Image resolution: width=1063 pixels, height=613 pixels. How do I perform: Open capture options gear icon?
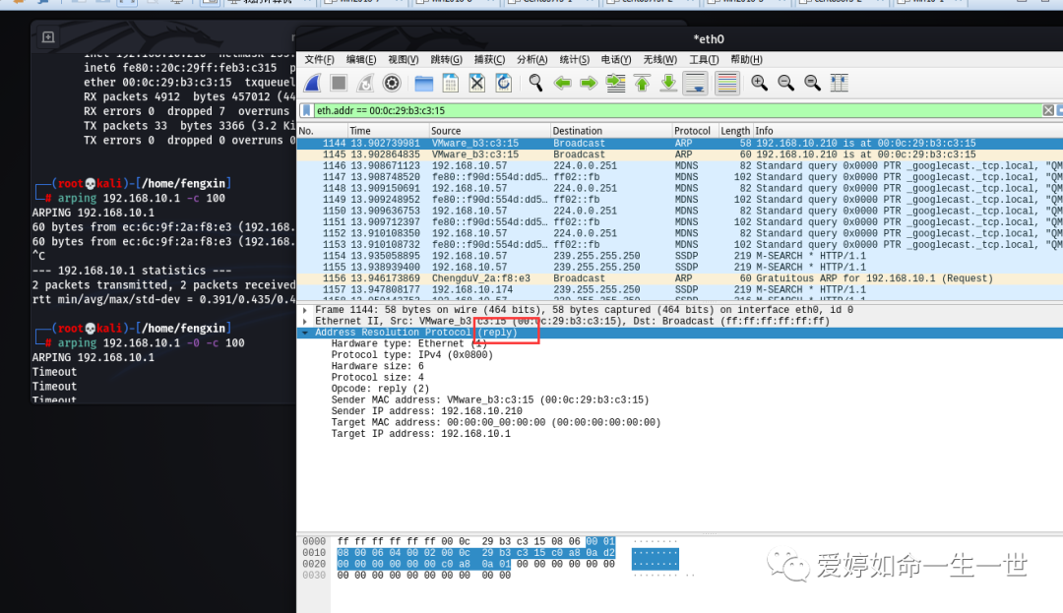[x=392, y=84]
